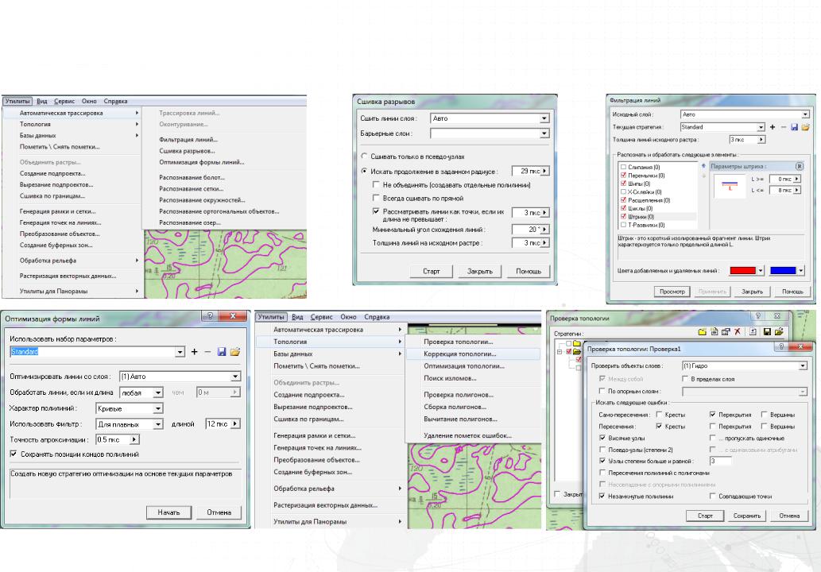Click import sheet icon in Проверка топологии toolbar
This screenshot has width=821, height=572.
coord(753,332)
